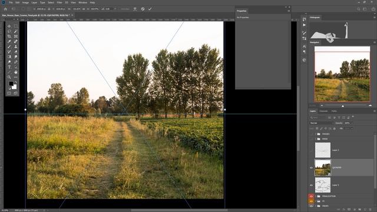
Task: Open the blend mode Normal dropdown
Action: click(x=321, y=123)
